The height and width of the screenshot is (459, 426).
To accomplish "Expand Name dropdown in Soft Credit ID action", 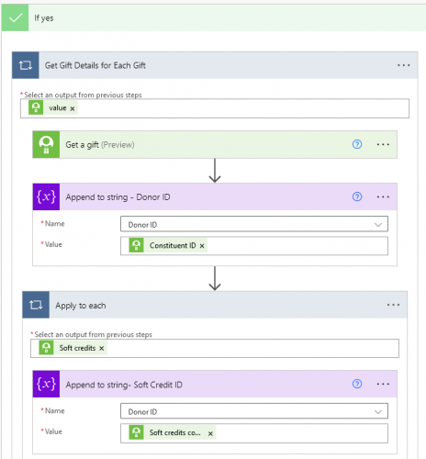I will pos(378,412).
